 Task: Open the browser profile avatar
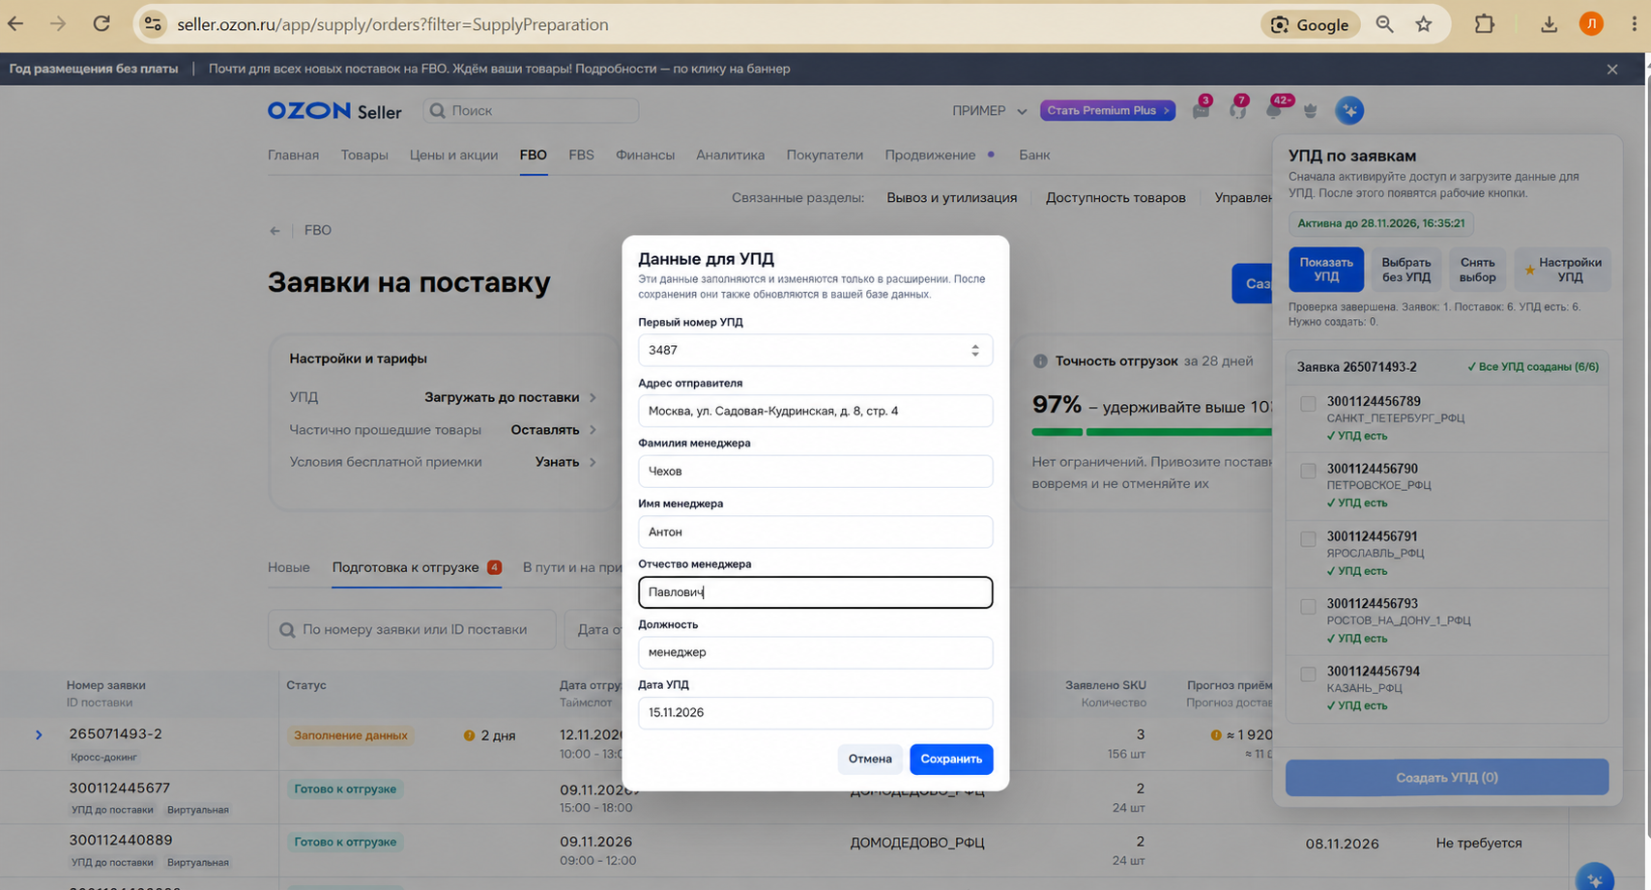click(1591, 24)
